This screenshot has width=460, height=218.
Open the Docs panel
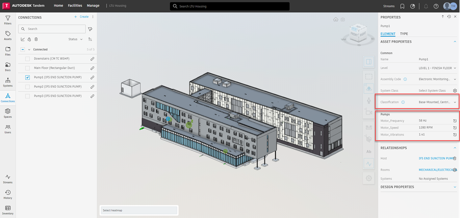(8, 67)
